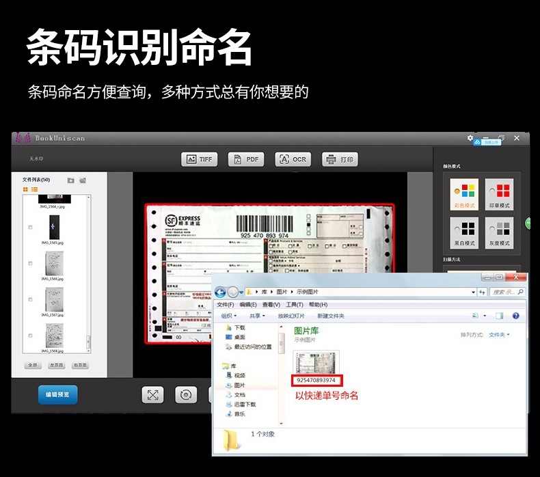Select black and white mode (黑白模式)
This screenshot has height=477, width=540.
(465, 230)
